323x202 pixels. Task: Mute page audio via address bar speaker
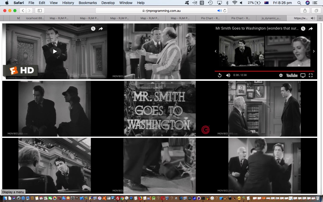[219, 11]
